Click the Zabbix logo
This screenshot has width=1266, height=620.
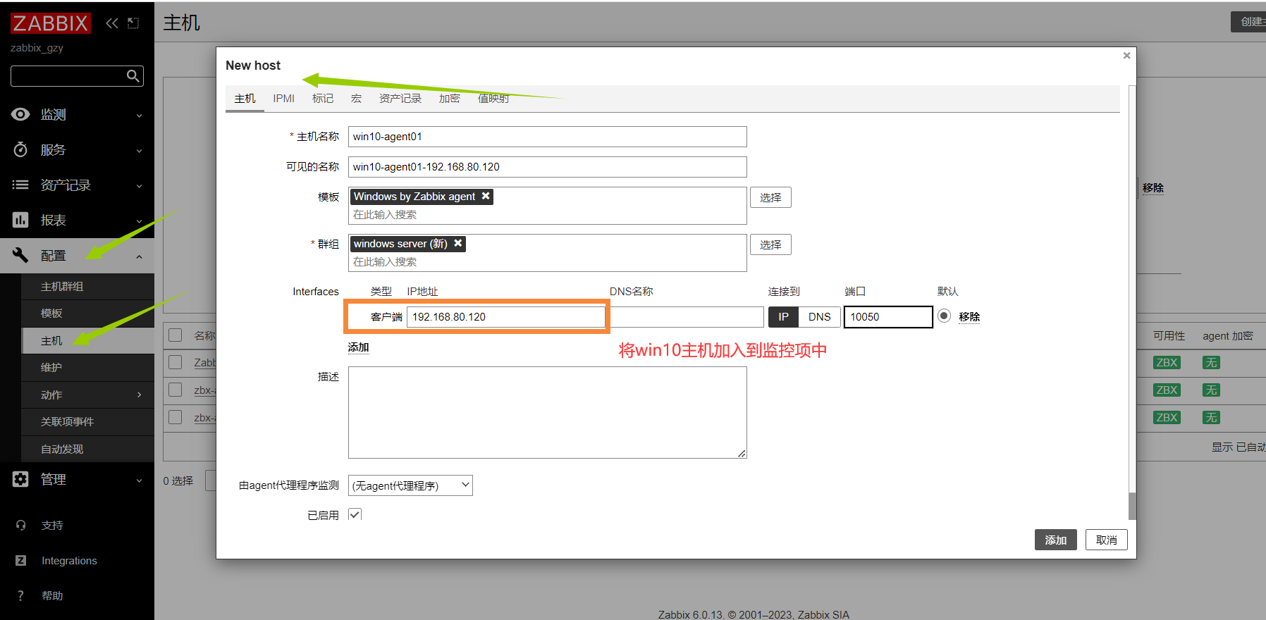51,23
